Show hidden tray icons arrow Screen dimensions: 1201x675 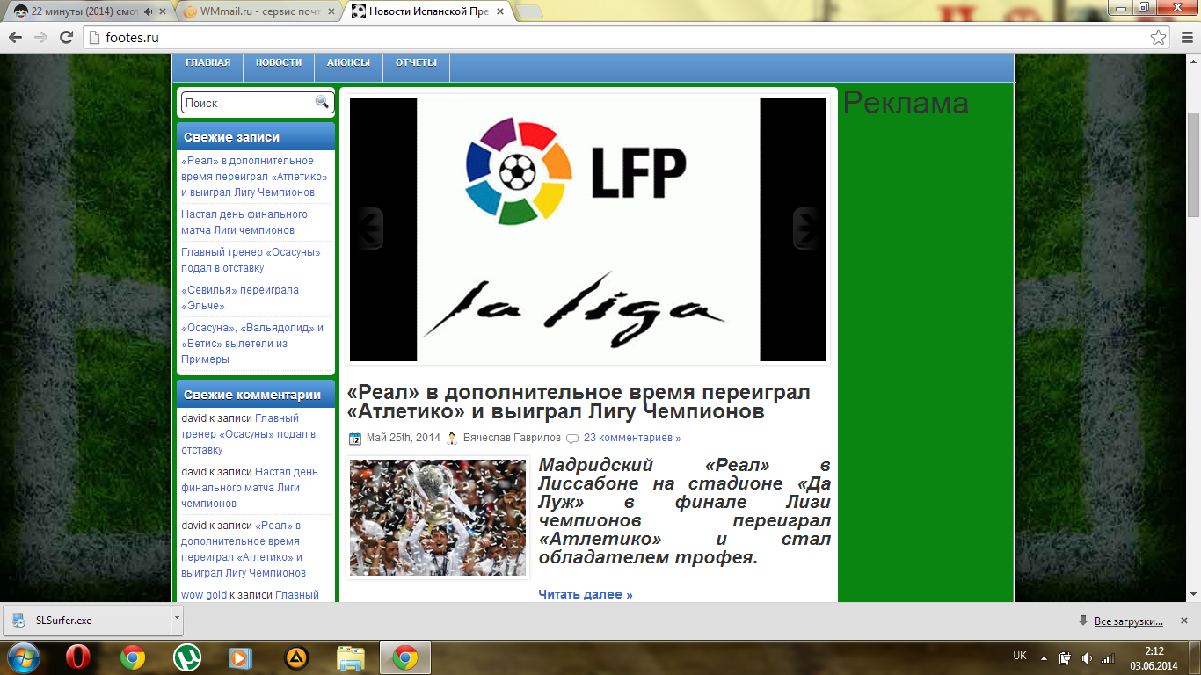[1044, 657]
